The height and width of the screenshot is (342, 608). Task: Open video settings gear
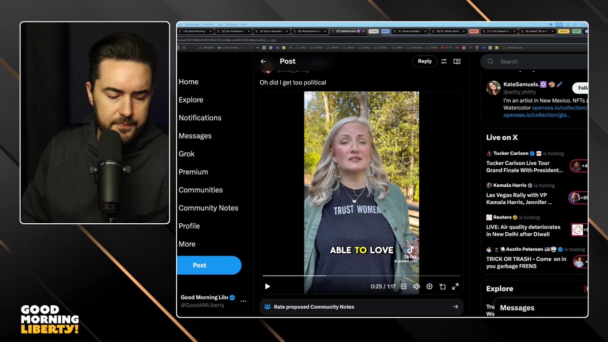(429, 286)
